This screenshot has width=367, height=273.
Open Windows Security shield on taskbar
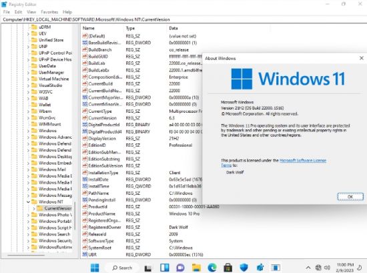click(x=244, y=268)
